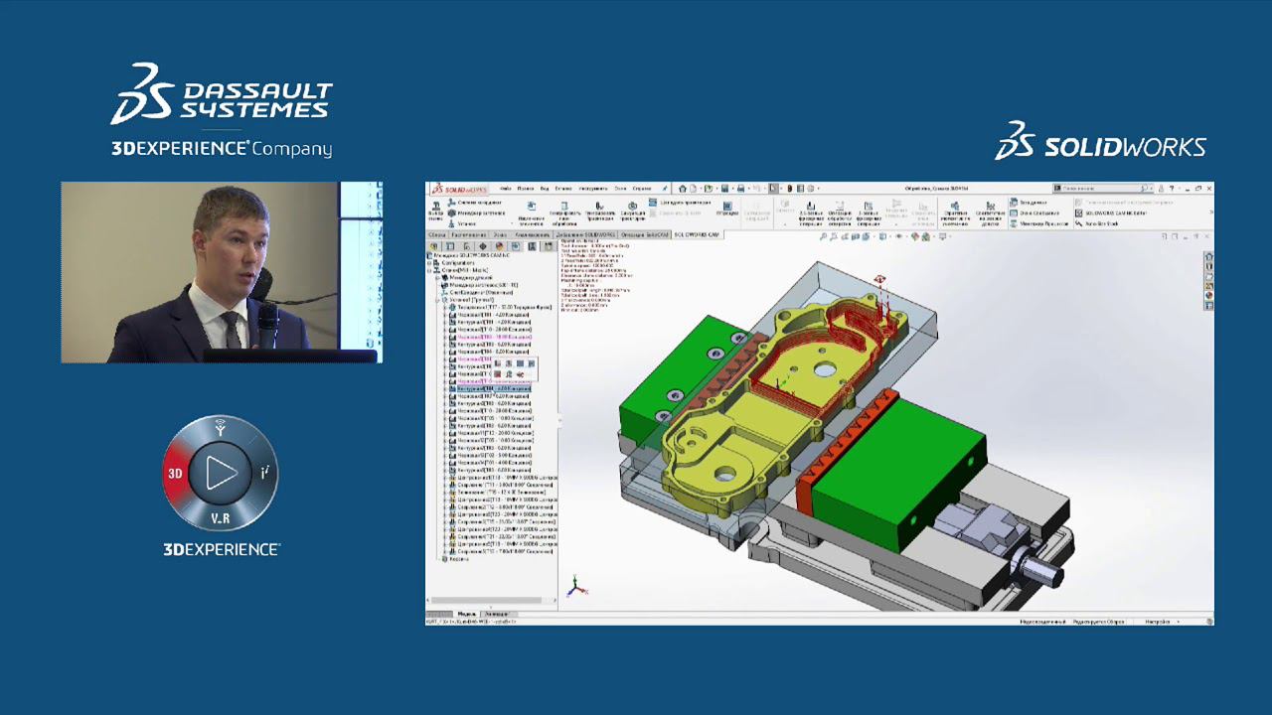The image size is (1272, 715).
Task: Click Установ in CAM ribbon
Action: click(463, 223)
